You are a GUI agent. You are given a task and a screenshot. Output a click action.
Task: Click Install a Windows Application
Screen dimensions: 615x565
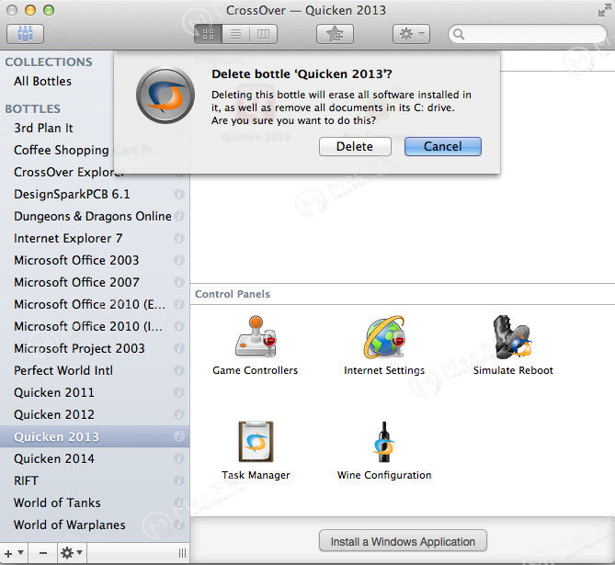tap(403, 541)
